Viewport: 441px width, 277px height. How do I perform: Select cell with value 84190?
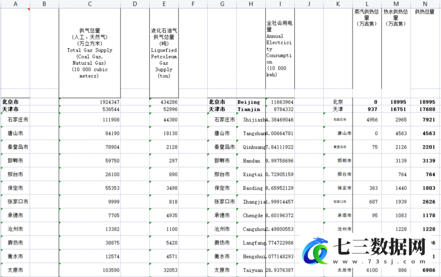click(x=90, y=133)
